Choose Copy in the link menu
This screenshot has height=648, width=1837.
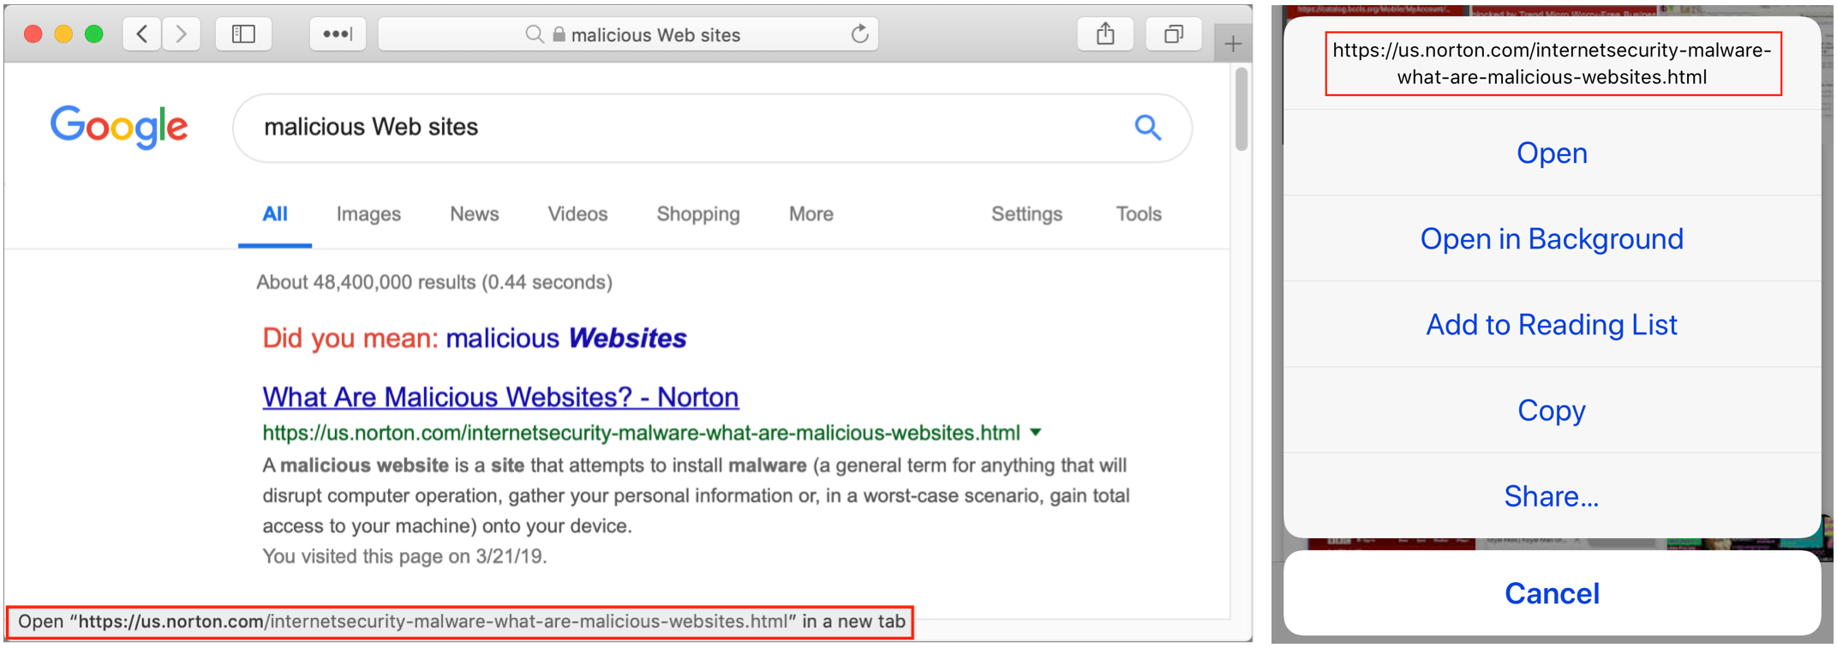(1552, 411)
